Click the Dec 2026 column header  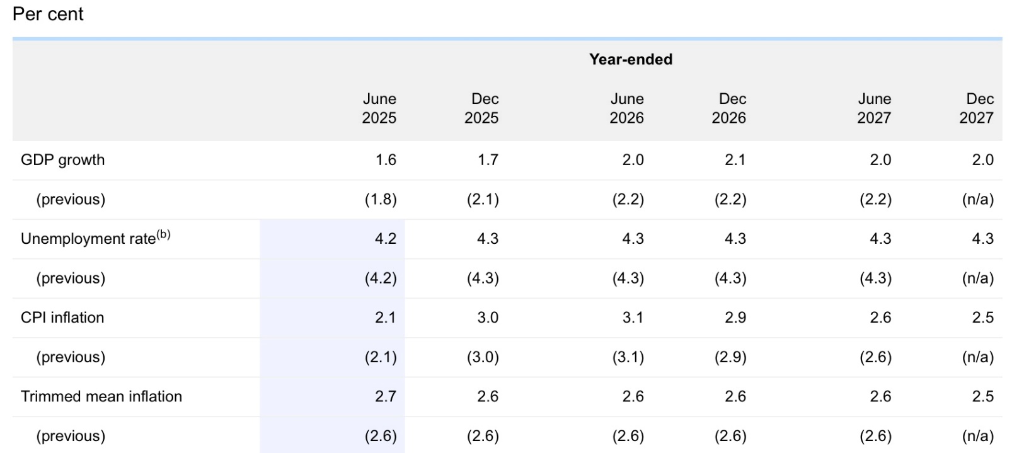[729, 108]
